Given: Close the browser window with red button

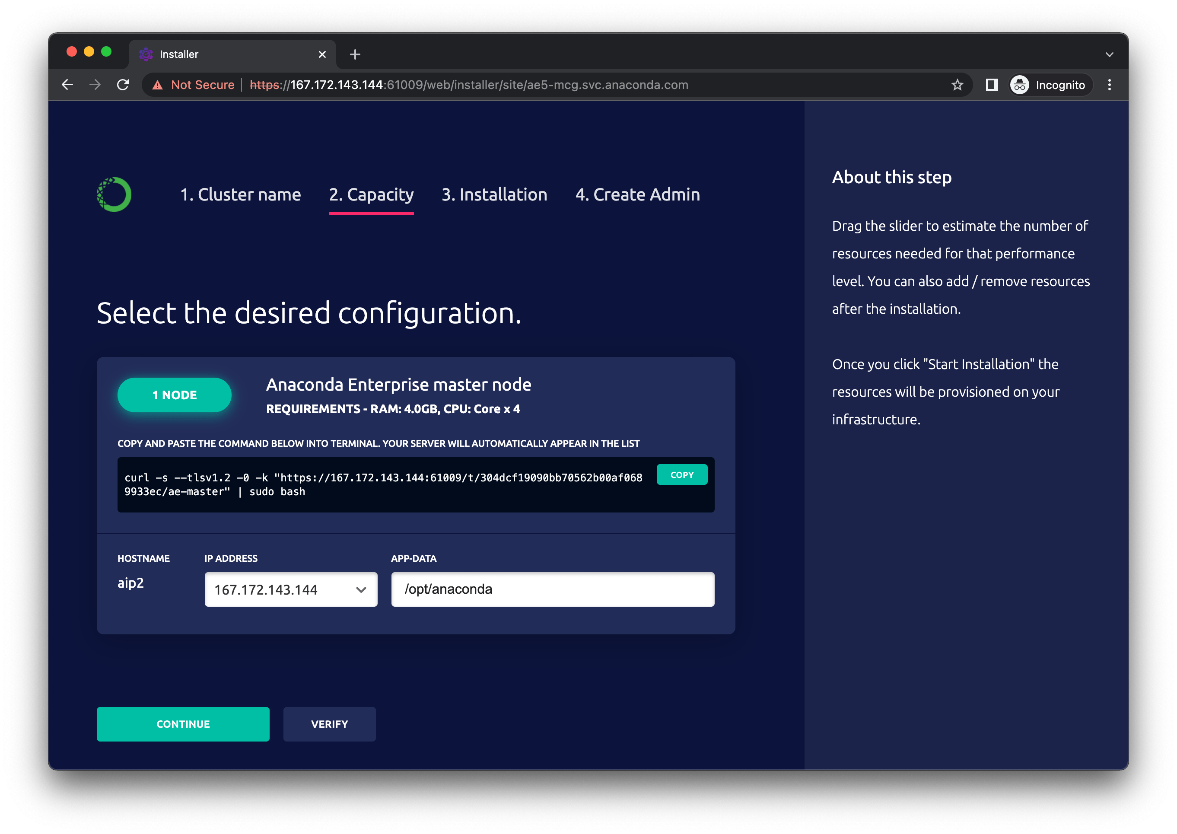Looking at the screenshot, I should pyautogui.click(x=72, y=51).
